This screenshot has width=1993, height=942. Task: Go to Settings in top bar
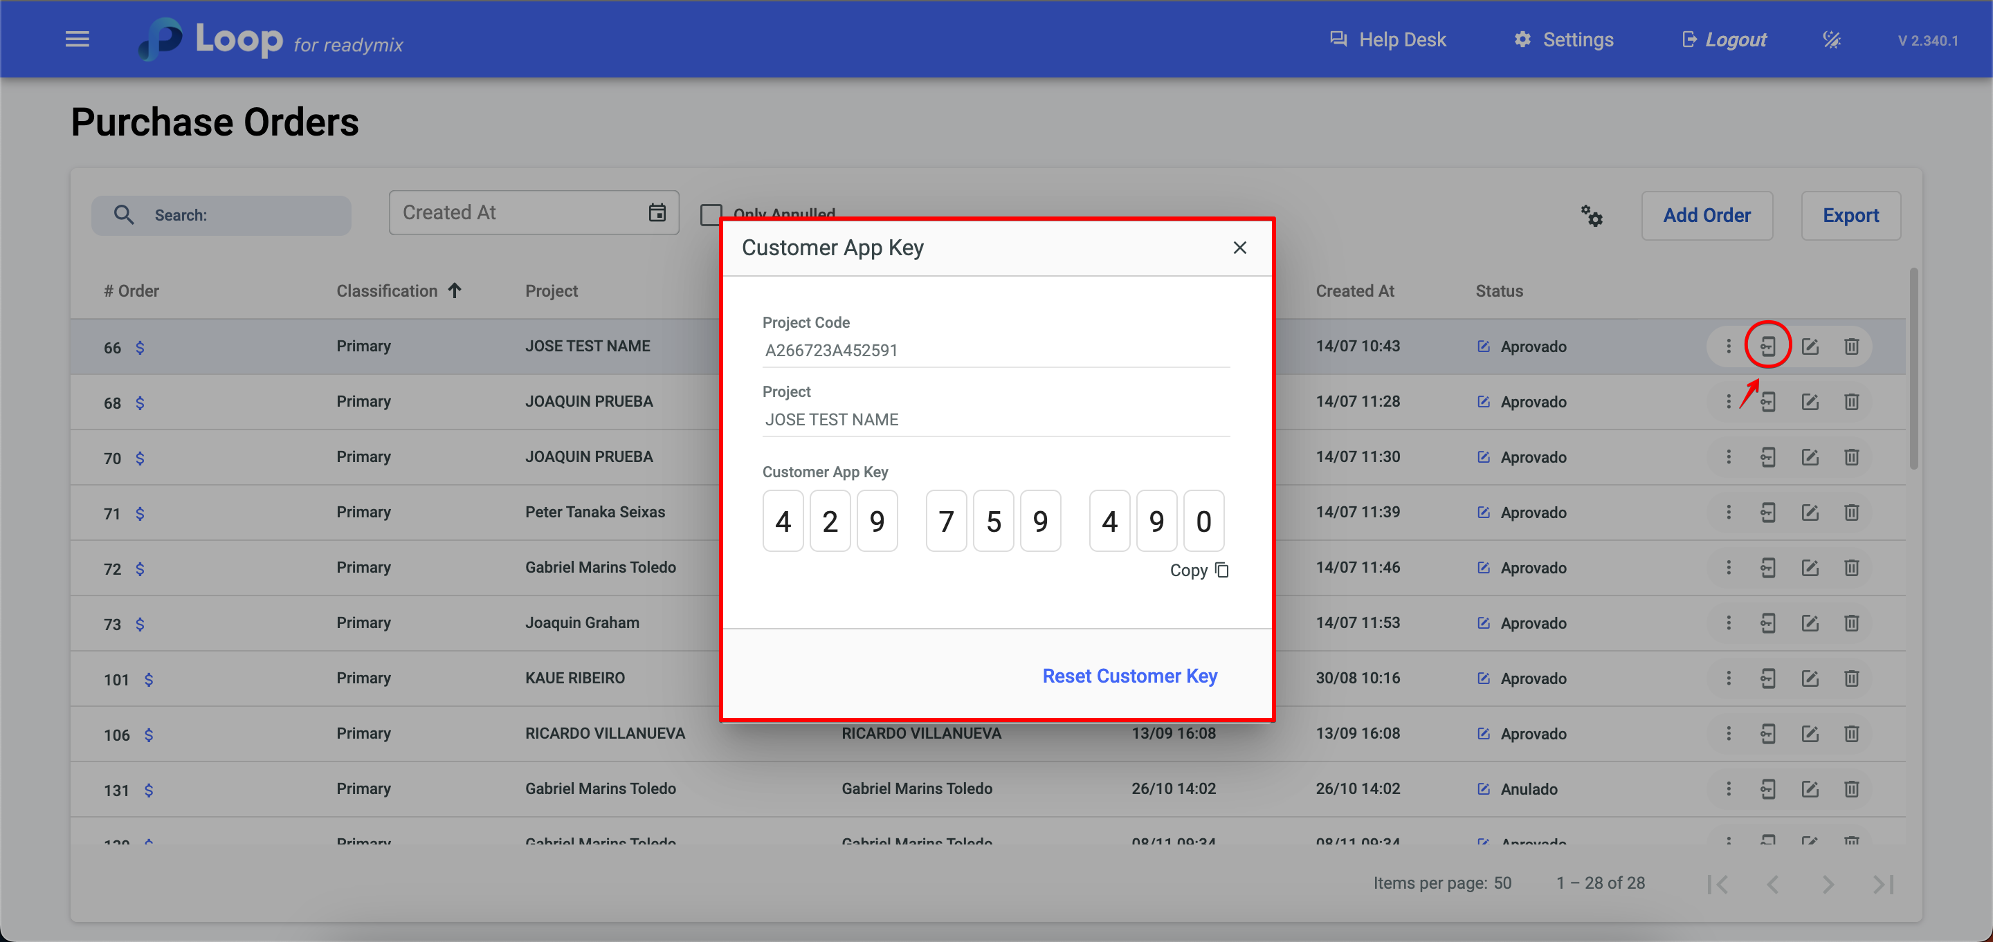click(x=1564, y=39)
